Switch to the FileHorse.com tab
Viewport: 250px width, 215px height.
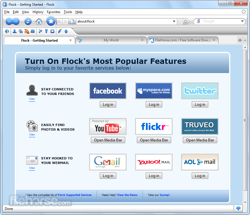[183, 40]
